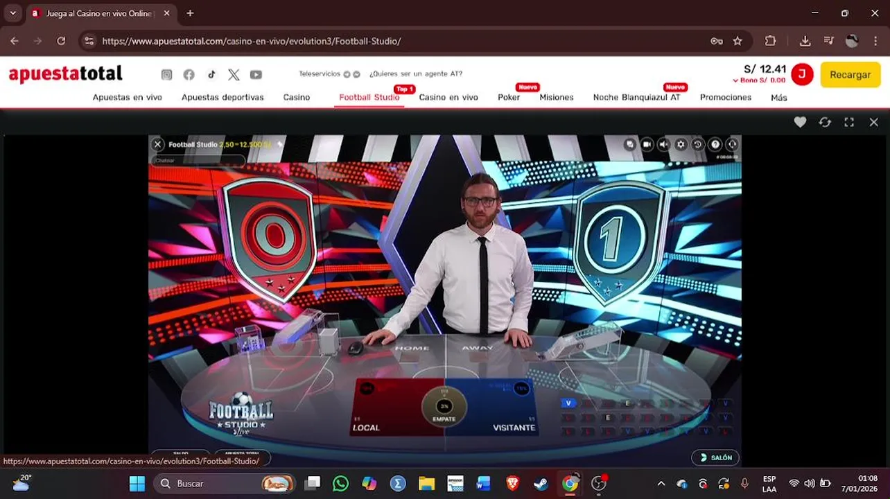Bookmark this page with the star

click(x=738, y=41)
